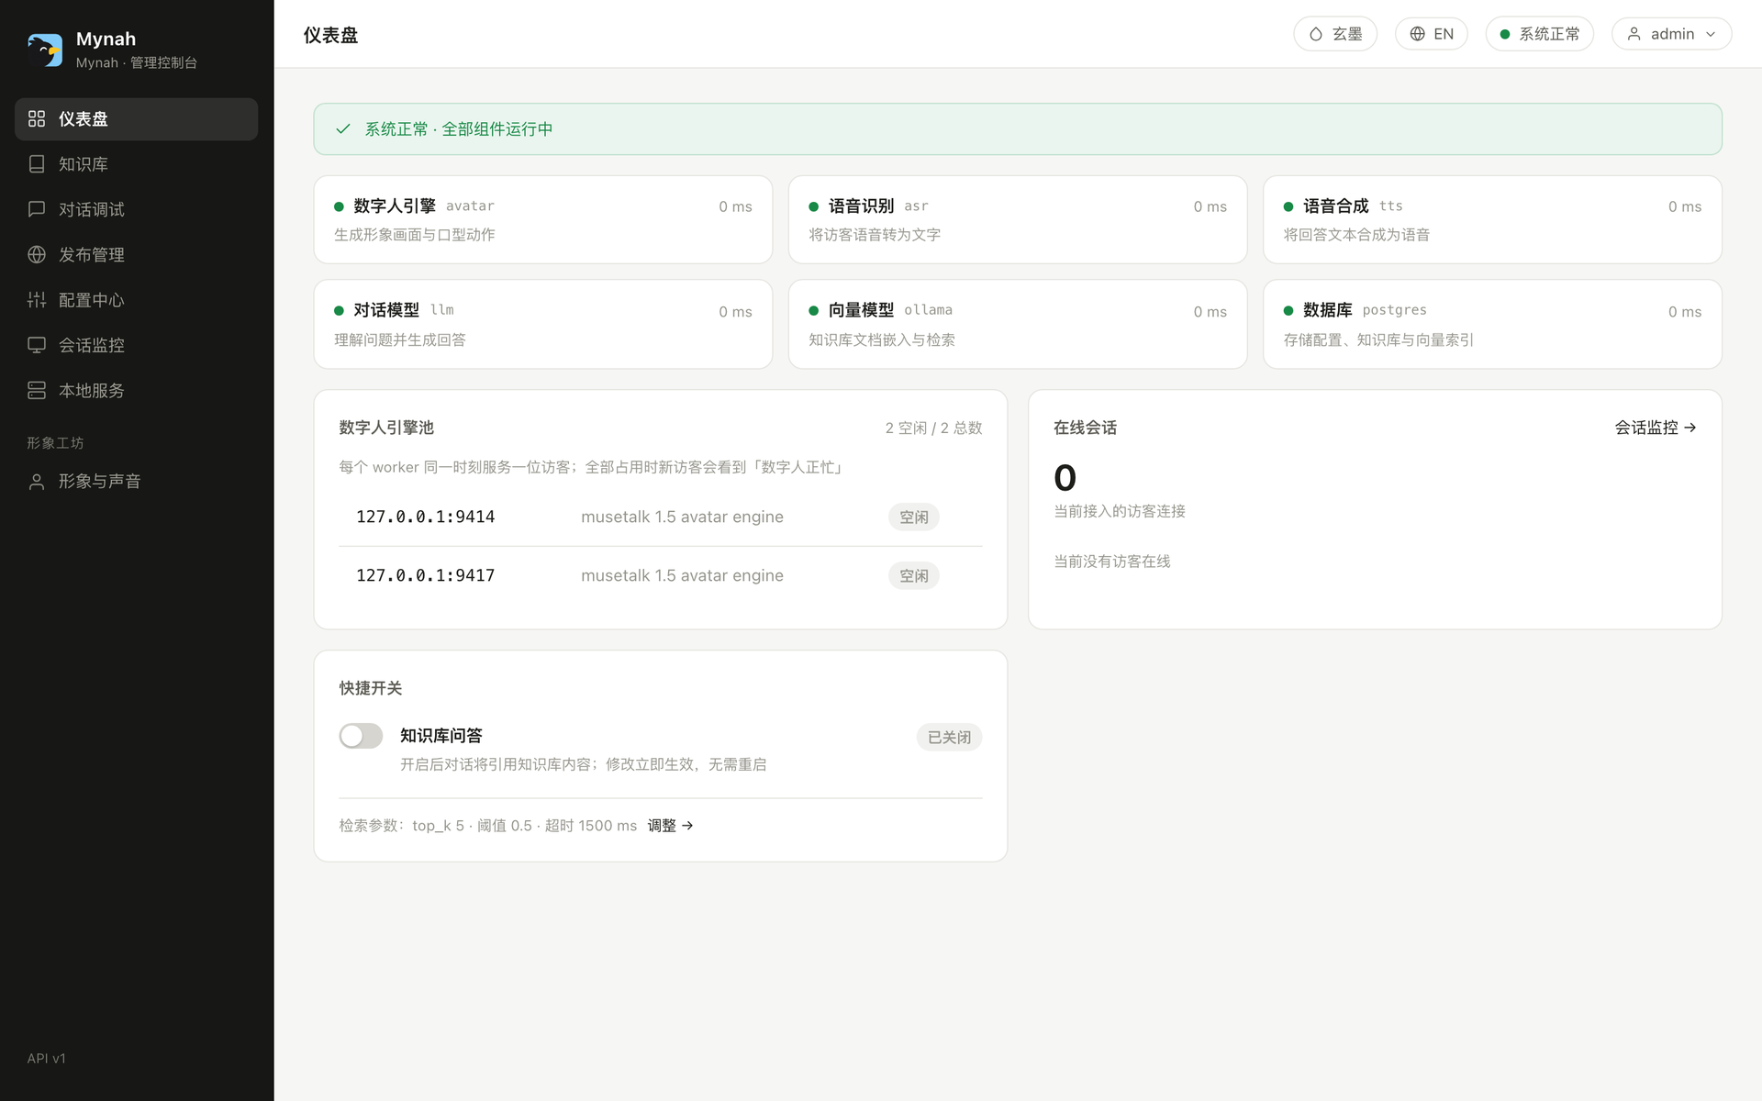
Task: Click the chat bubble icon for 对话调试
Action: [37, 209]
